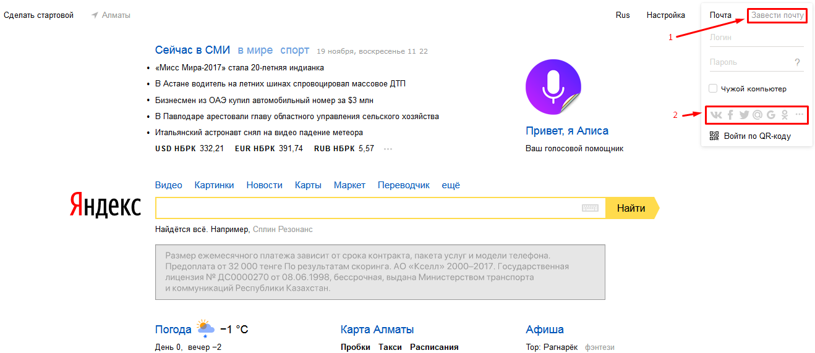Select the Сейчас в СМИ heading
Image resolution: width=815 pixels, height=353 pixels.
click(x=192, y=51)
